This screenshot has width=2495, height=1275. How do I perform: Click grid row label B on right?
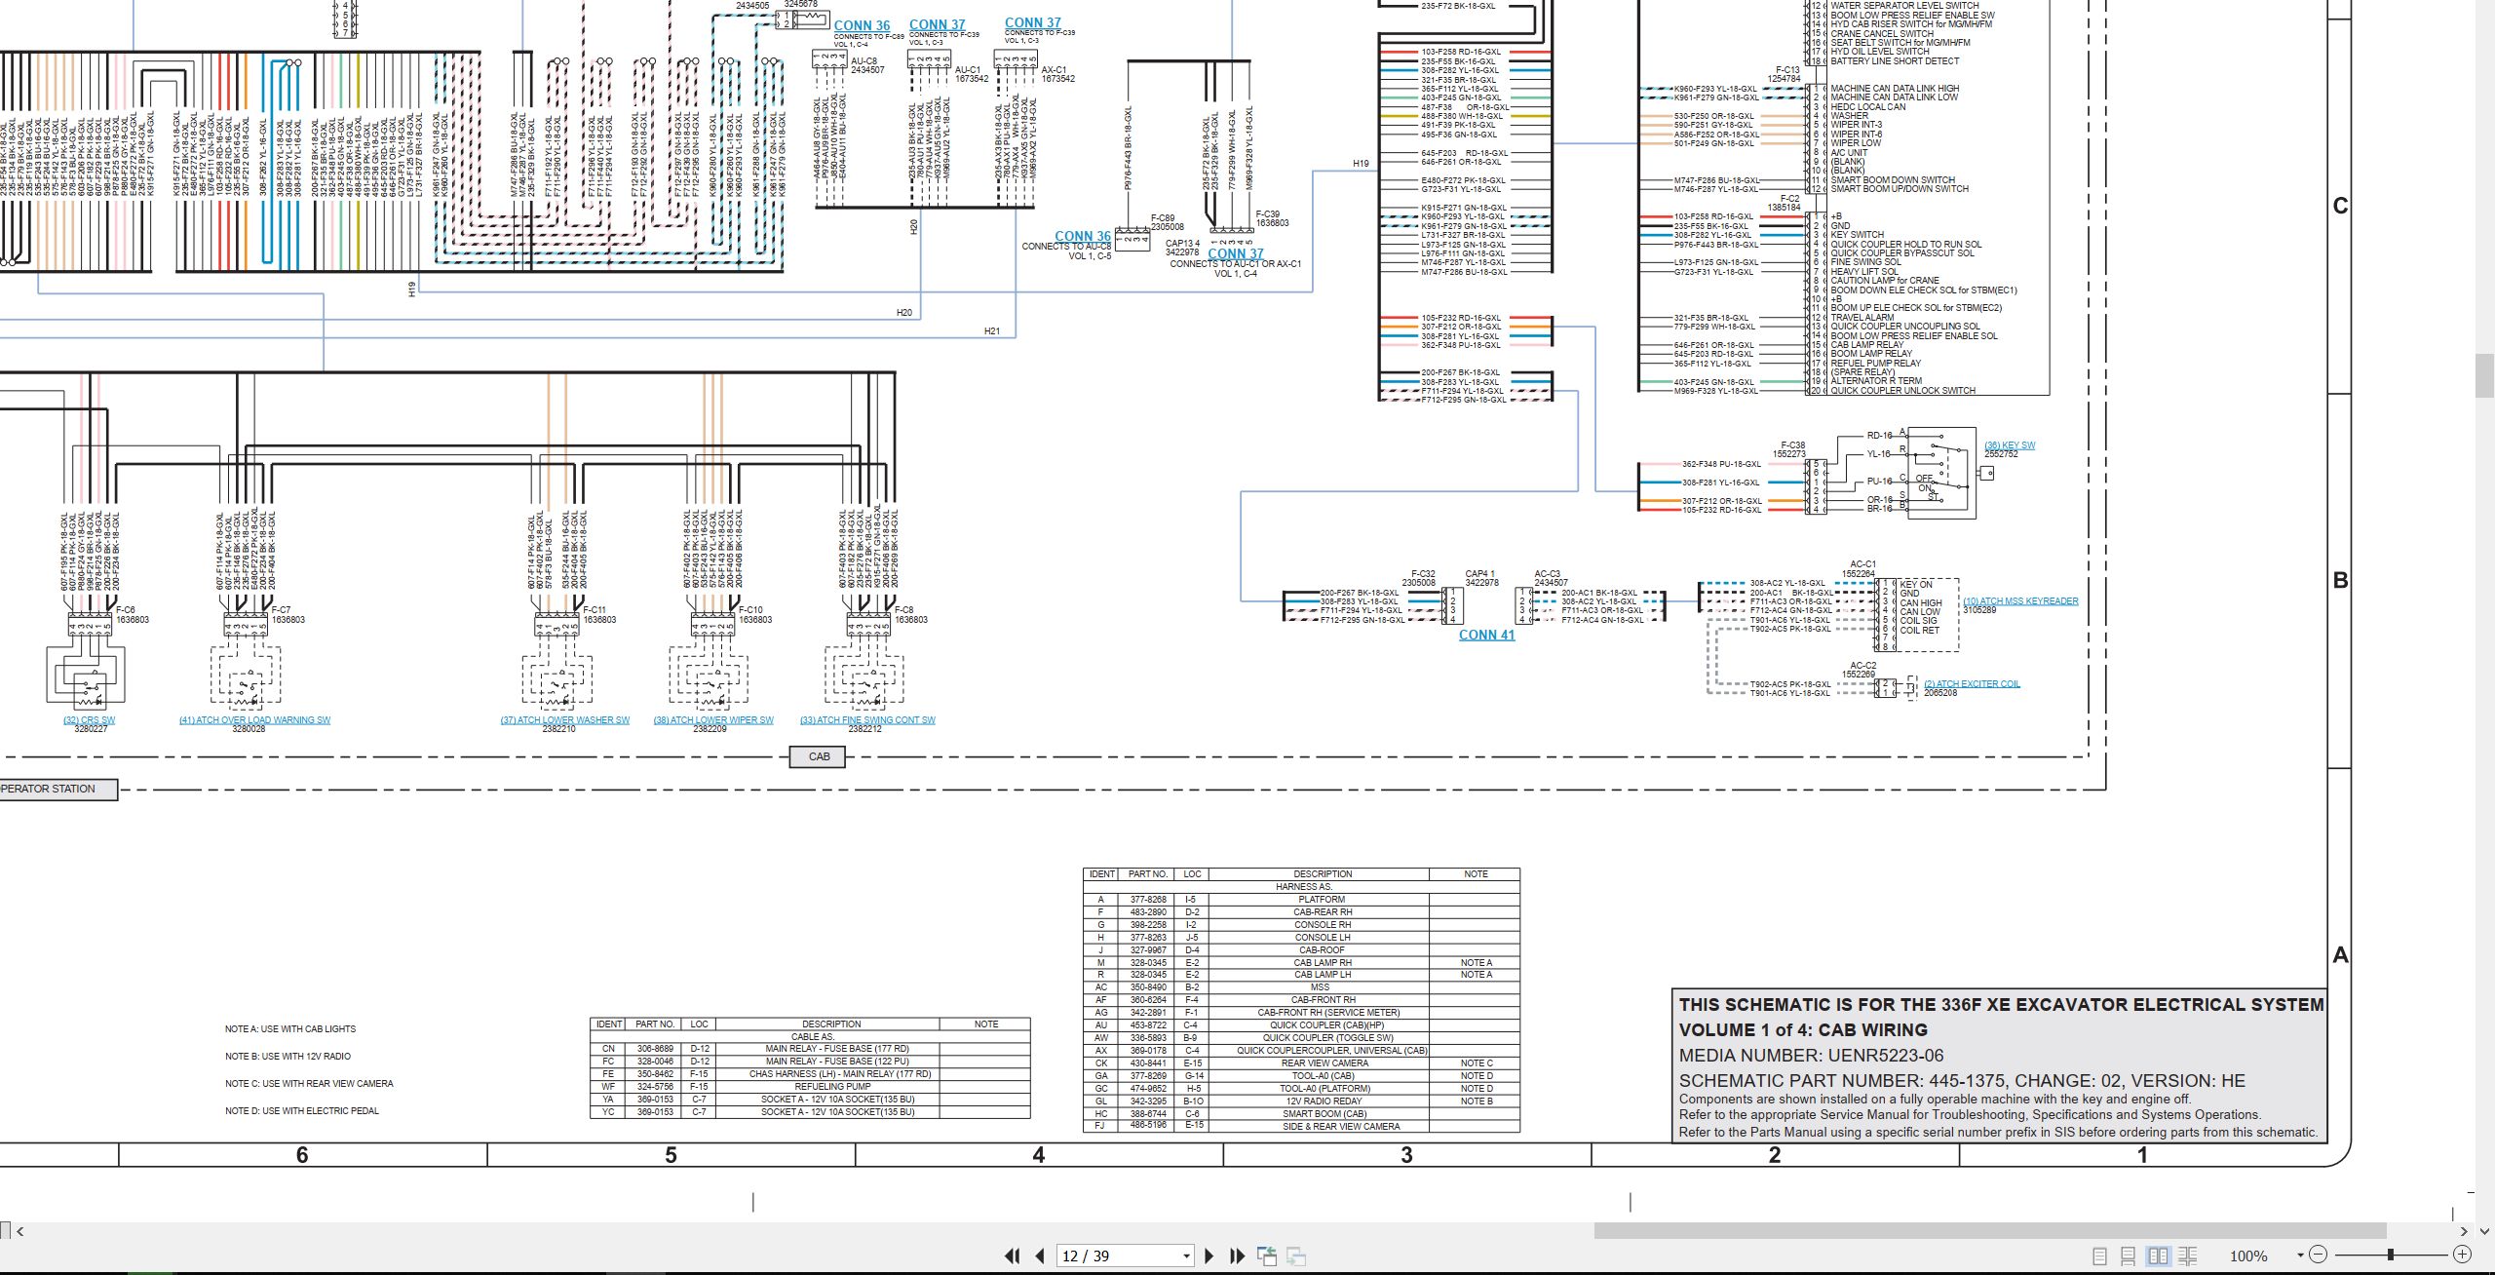point(2340,580)
